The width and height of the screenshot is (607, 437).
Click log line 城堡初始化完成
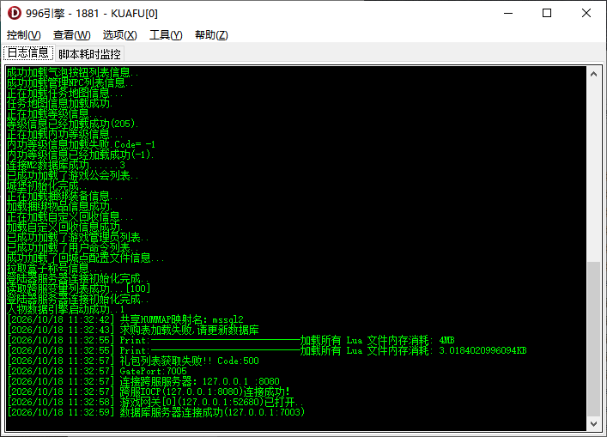(x=47, y=185)
